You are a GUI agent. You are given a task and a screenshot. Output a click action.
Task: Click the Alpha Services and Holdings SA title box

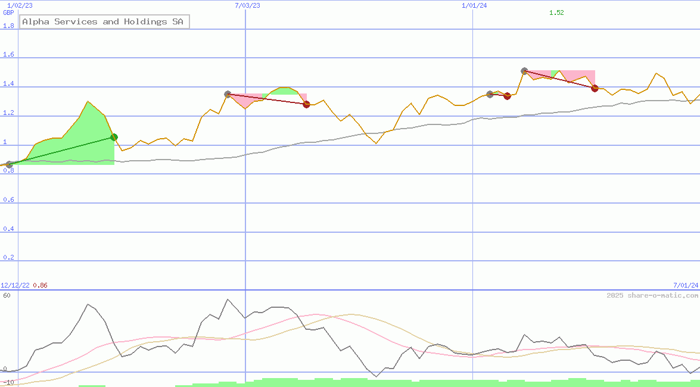[104, 22]
